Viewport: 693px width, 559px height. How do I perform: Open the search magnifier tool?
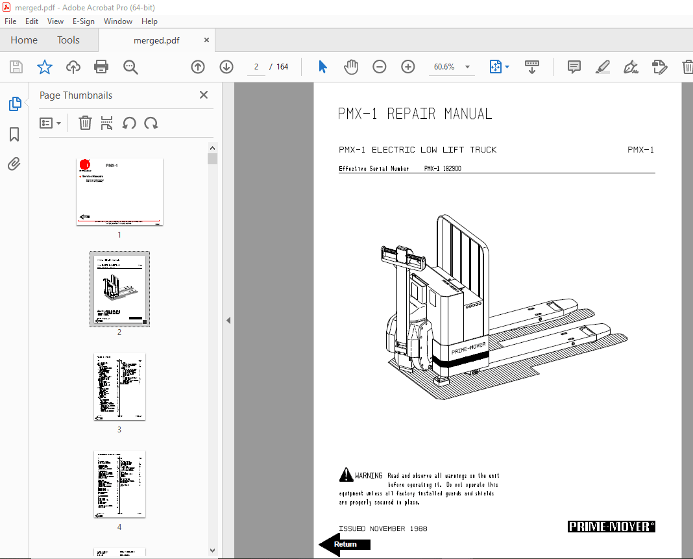[x=130, y=66]
